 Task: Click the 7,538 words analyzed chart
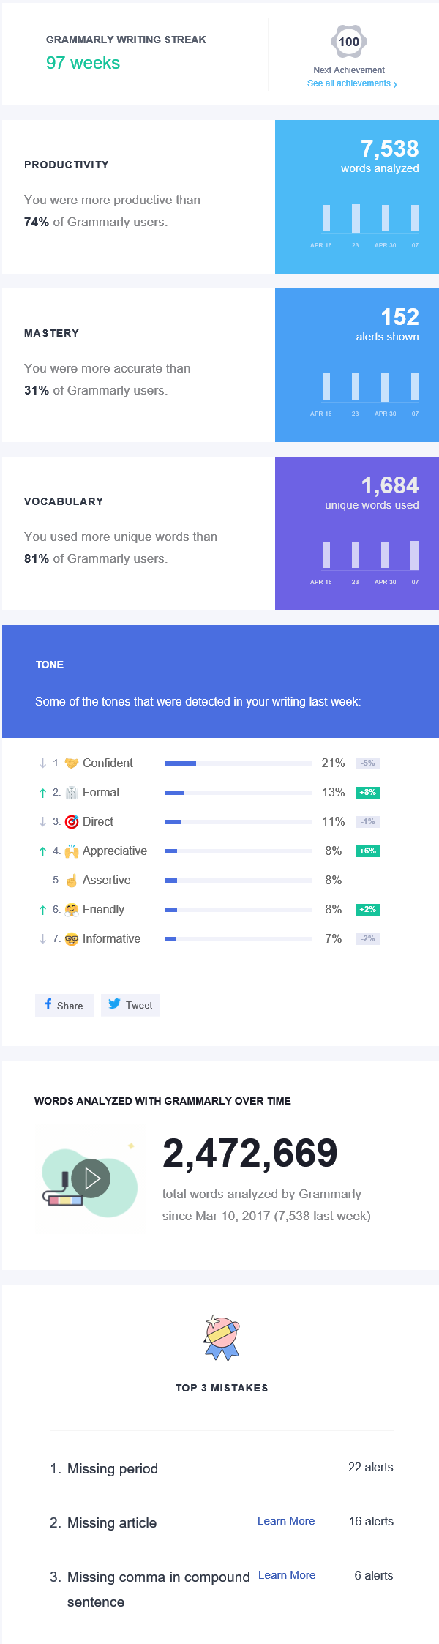[369, 223]
